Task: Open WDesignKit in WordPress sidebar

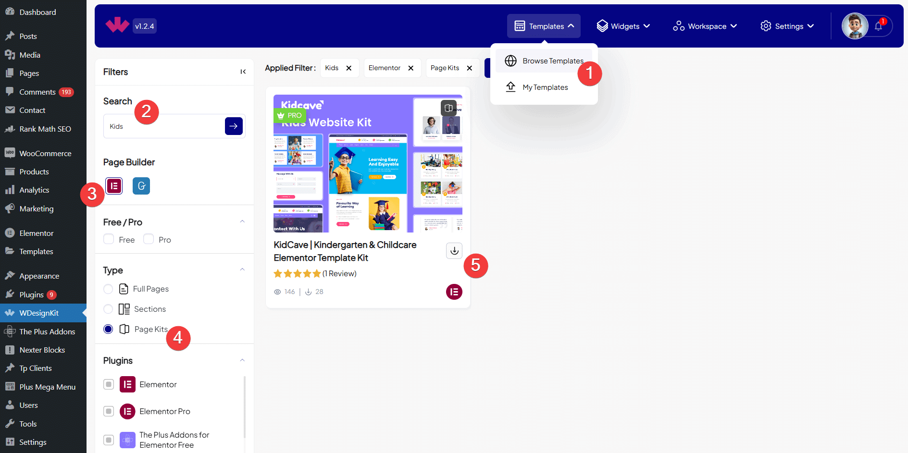Action: click(43, 313)
